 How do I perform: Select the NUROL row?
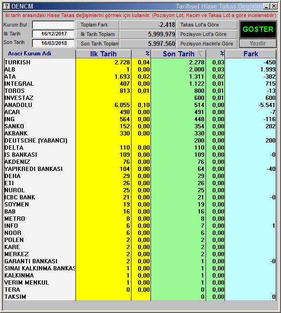[140, 190]
